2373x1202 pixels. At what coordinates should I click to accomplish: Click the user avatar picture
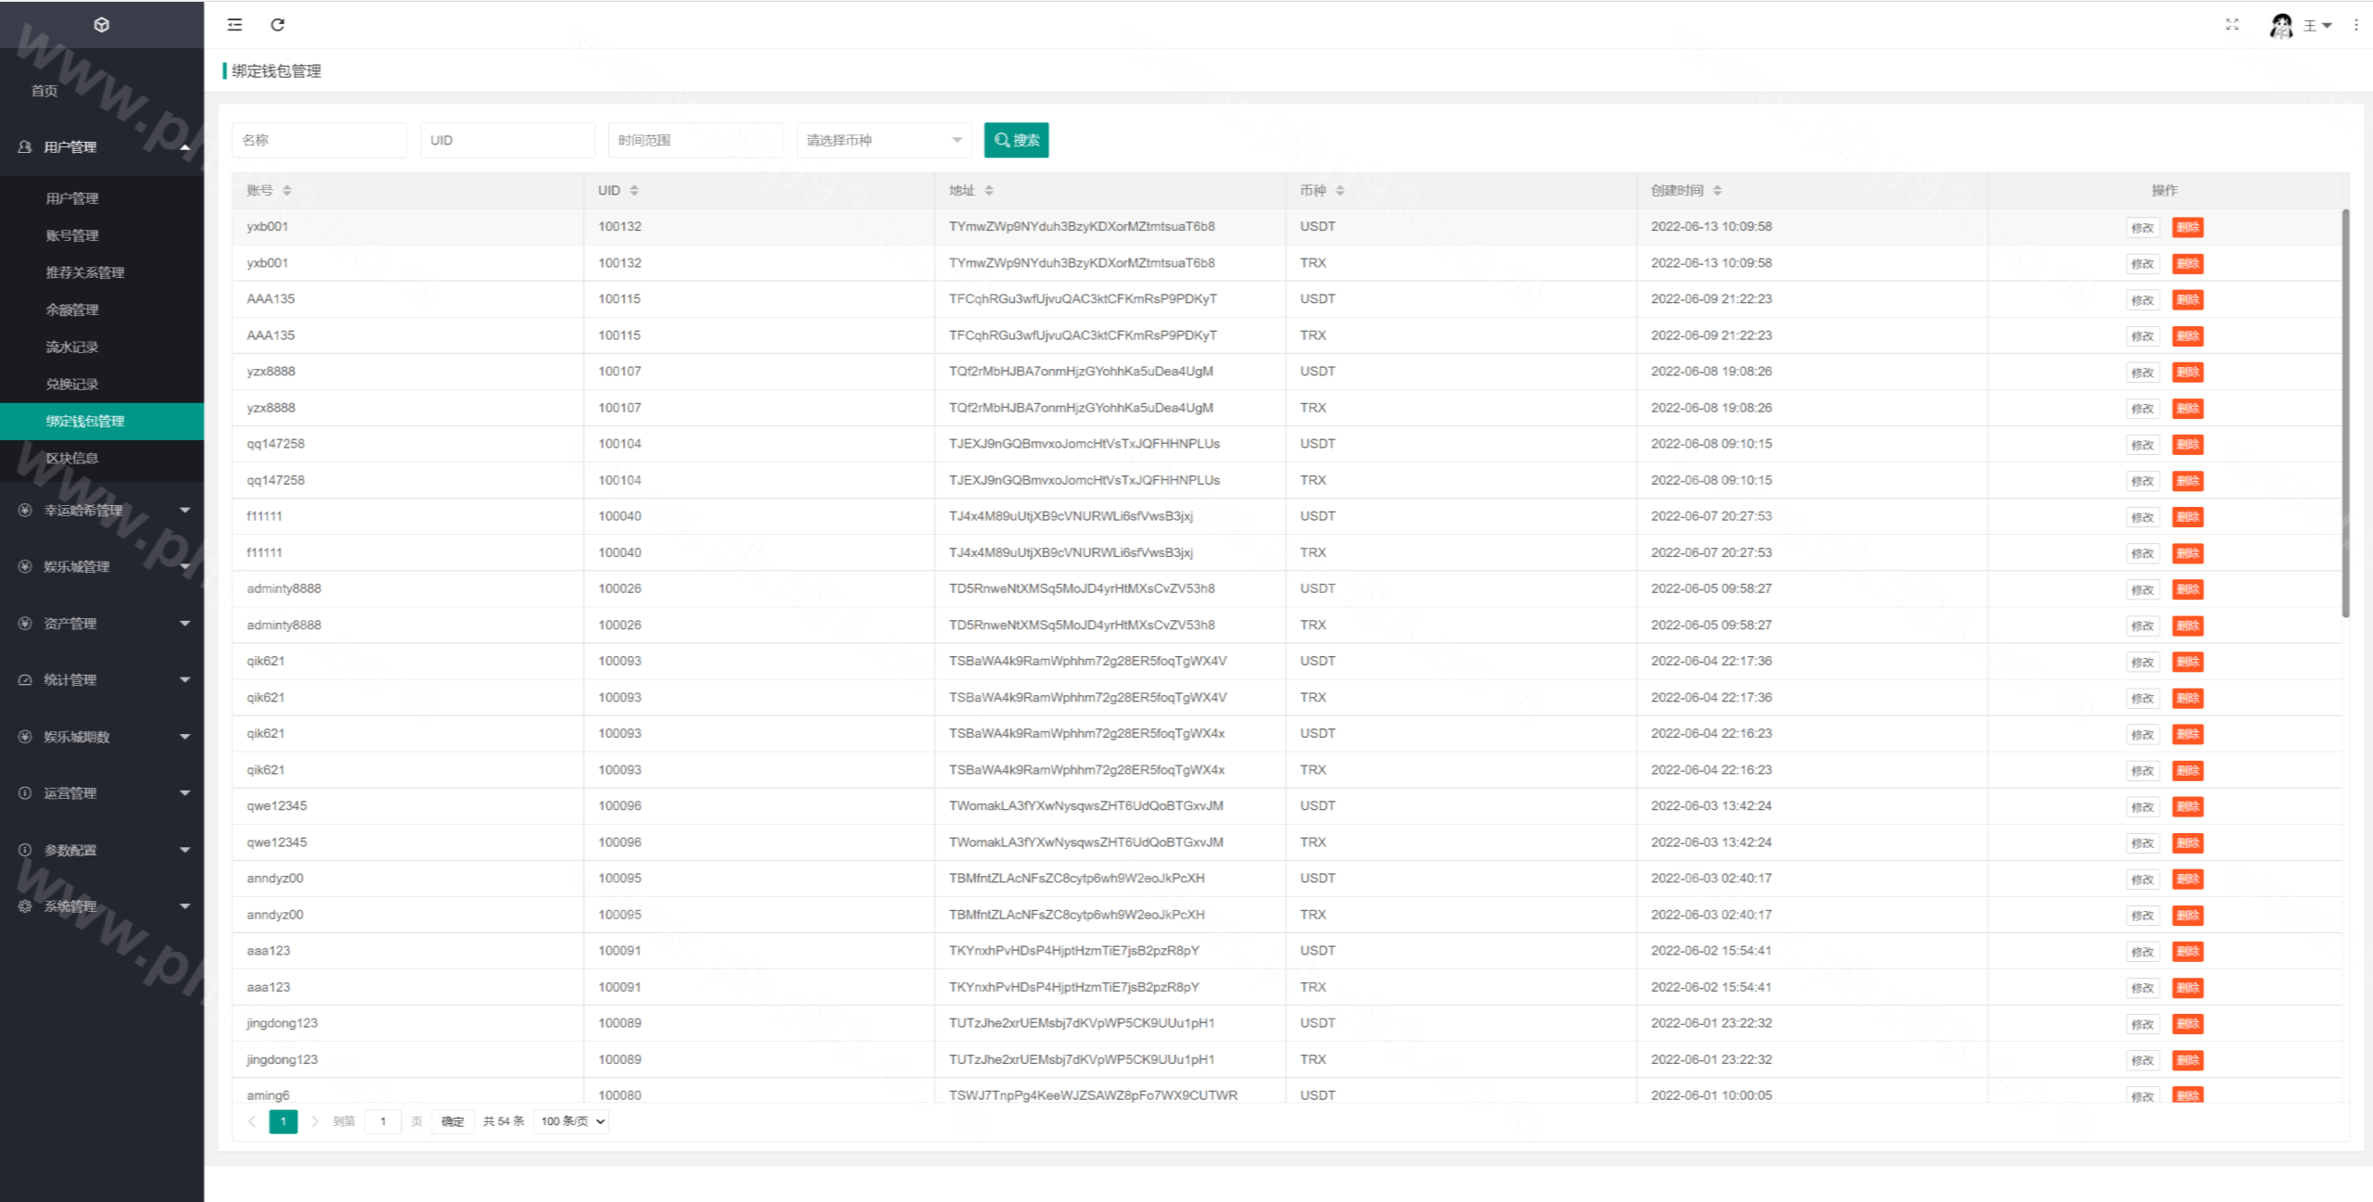[x=2281, y=26]
